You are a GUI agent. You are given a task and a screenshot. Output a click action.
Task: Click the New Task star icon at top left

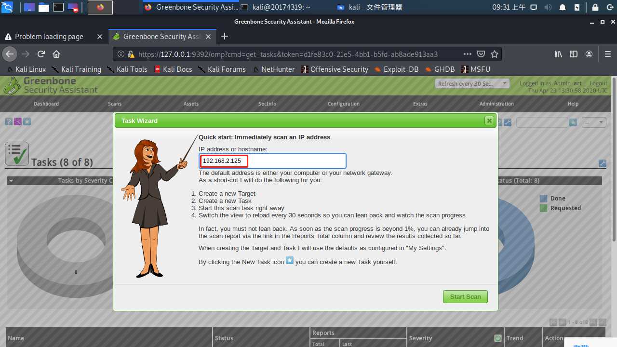pyautogui.click(x=27, y=121)
